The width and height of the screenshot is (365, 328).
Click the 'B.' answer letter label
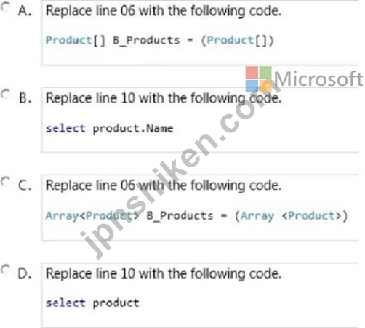pyautogui.click(x=25, y=98)
